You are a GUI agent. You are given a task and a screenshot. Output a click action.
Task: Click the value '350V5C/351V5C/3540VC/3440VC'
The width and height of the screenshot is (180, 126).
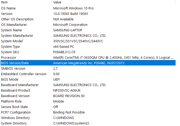point(78,41)
